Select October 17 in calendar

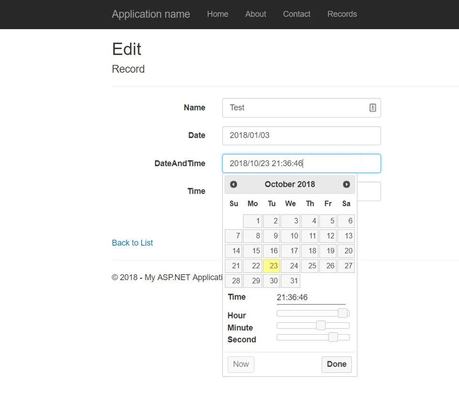(x=290, y=251)
